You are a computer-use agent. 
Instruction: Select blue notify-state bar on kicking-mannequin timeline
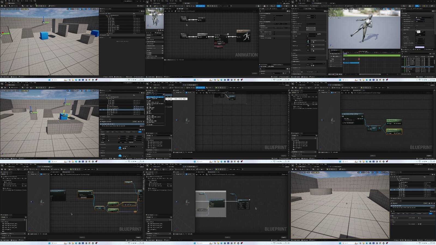[351, 63]
